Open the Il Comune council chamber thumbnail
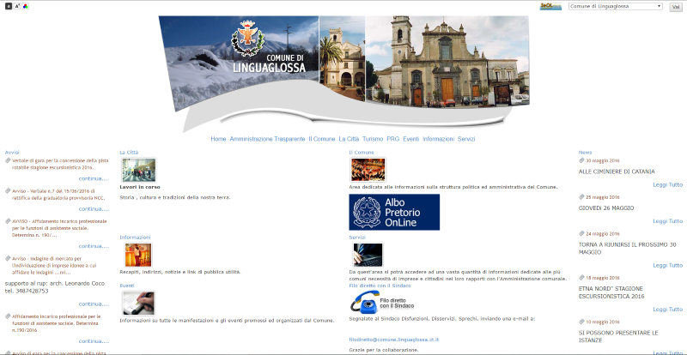The image size is (687, 355). [x=368, y=170]
